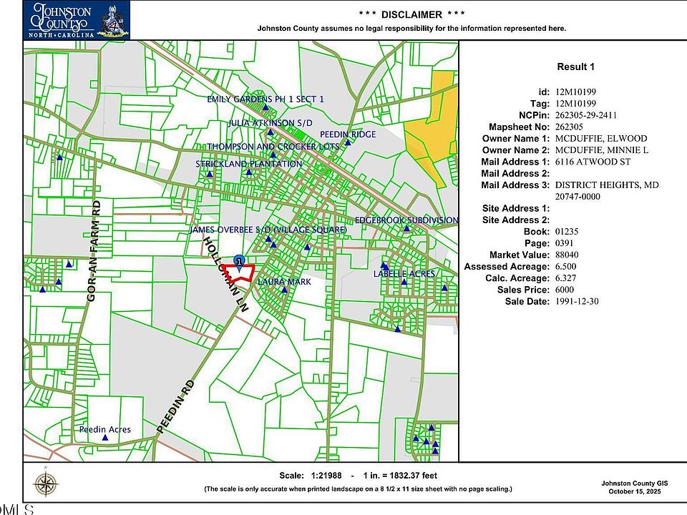
Task: Click the NCPin value 262305-29-2411
Action: [x=586, y=115]
